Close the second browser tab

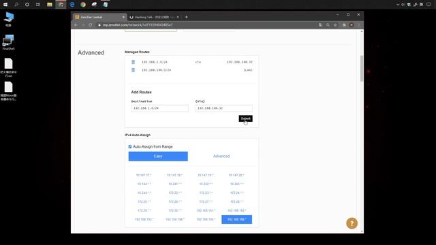(x=178, y=17)
